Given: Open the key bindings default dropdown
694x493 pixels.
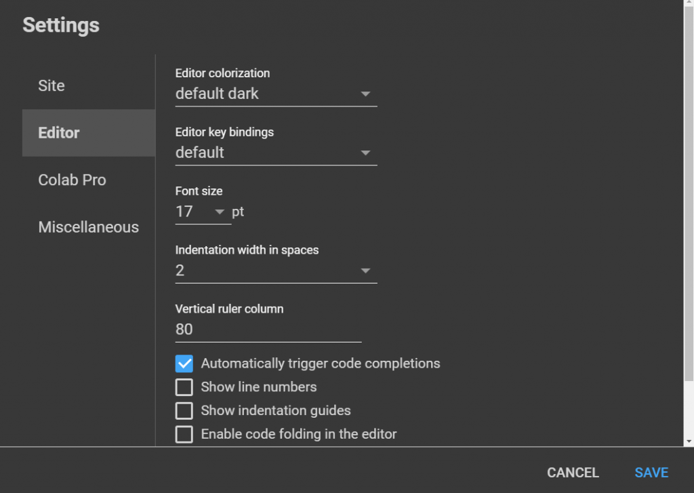Looking at the screenshot, I should click(277, 153).
